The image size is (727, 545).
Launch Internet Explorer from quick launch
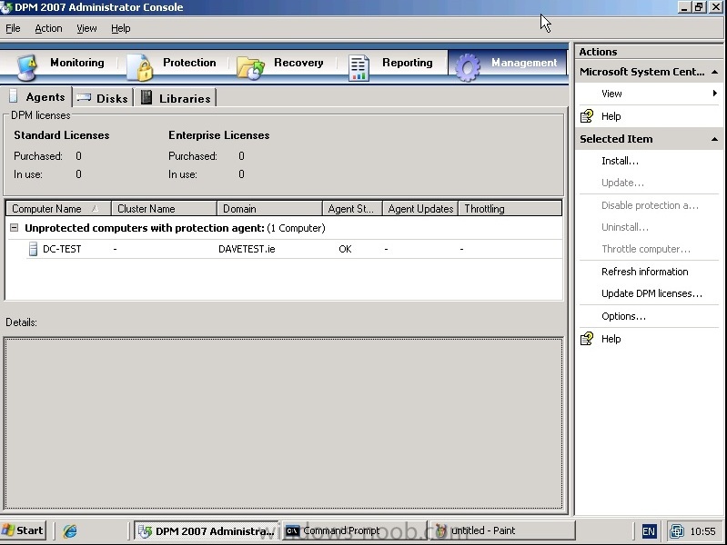70,530
